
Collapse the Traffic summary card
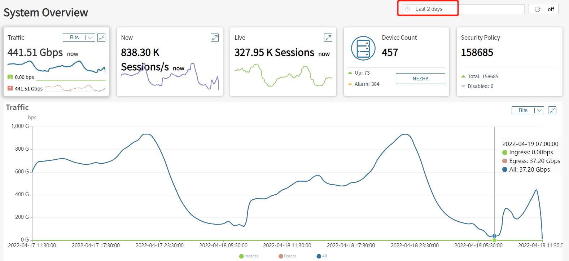(x=101, y=38)
